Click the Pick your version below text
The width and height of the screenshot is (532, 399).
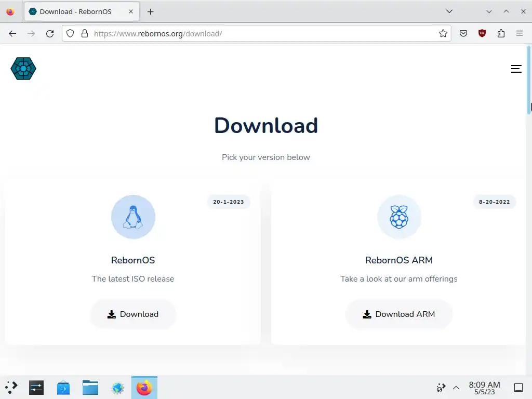pos(265,157)
